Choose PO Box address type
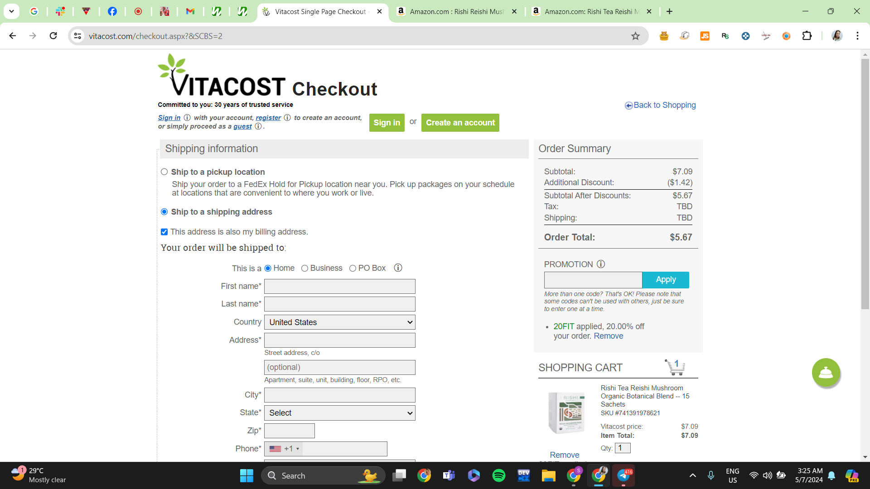 (353, 268)
